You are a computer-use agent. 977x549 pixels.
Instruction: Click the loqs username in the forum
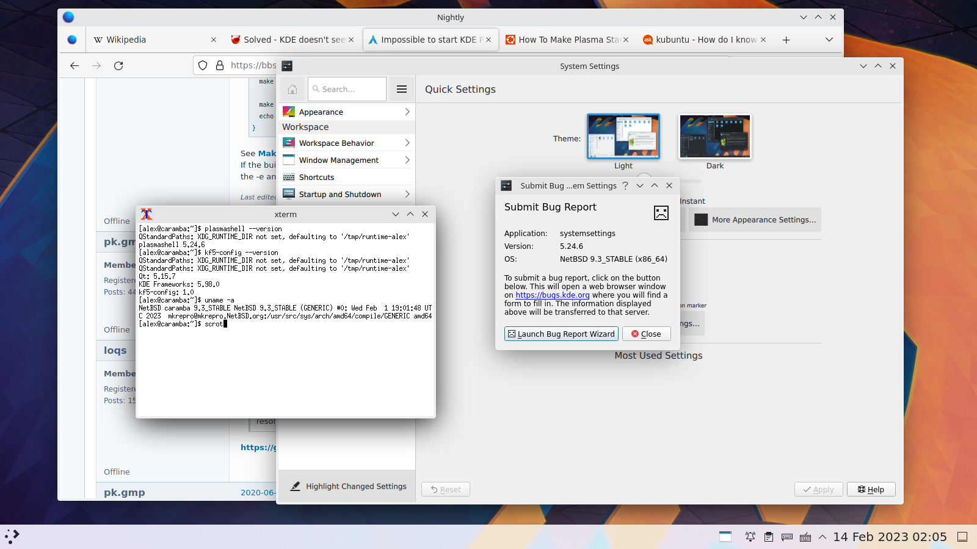tap(115, 350)
